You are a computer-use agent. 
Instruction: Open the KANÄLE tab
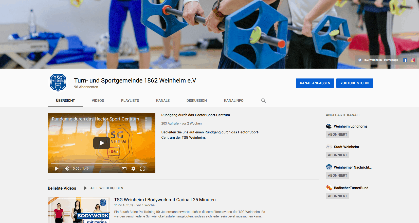tap(163, 100)
